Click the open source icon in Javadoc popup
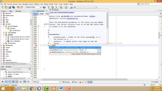Screen dimensions: 162x91 [57, 10]
